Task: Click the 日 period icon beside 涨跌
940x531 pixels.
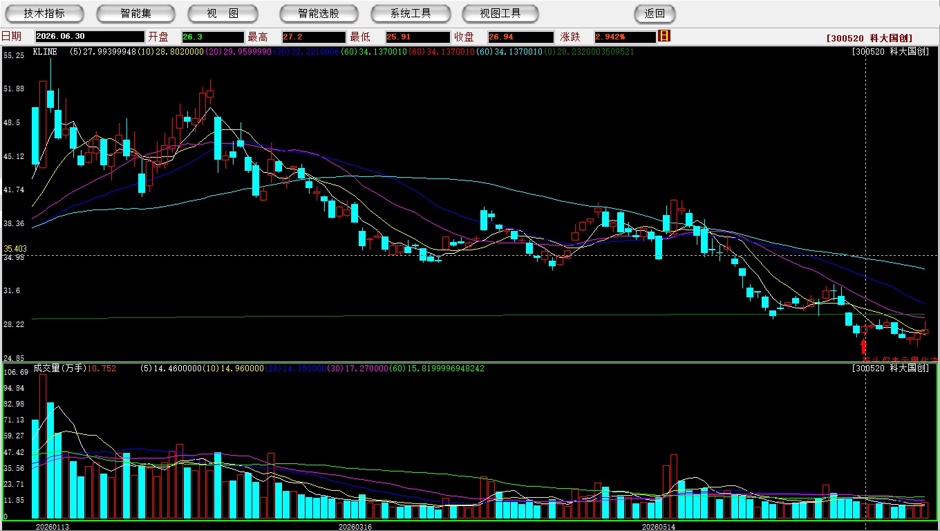Action: point(664,36)
